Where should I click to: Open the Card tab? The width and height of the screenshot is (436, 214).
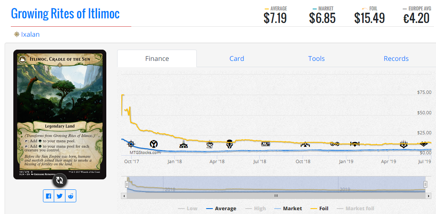coord(237,59)
